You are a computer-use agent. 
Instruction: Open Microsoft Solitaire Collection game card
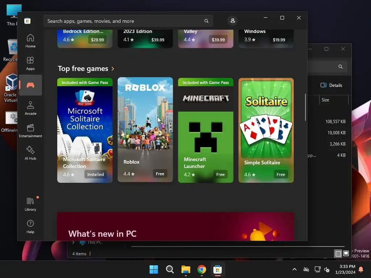tap(85, 130)
